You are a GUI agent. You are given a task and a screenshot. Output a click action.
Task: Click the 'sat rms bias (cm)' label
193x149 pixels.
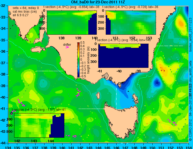pos(25,12)
